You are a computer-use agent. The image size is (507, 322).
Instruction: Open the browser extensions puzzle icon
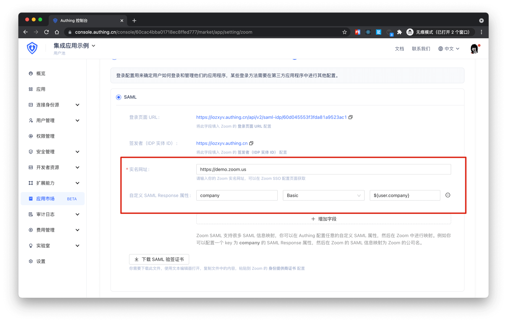[x=399, y=32]
